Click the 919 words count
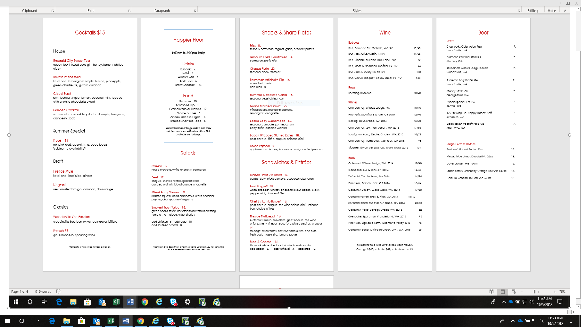This screenshot has width=581, height=327. (x=43, y=292)
